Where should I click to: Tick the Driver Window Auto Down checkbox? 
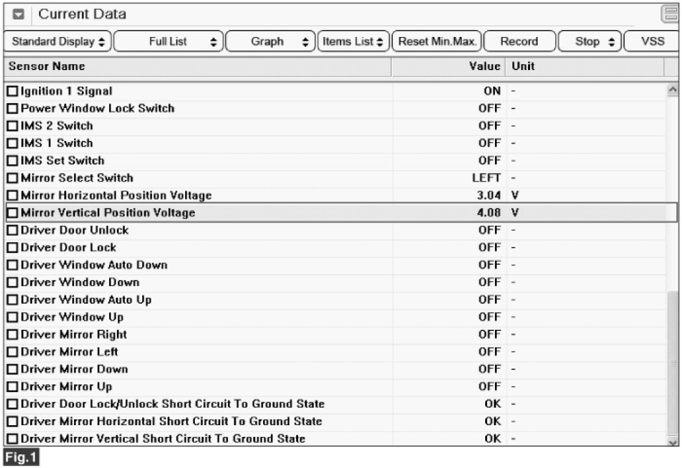click(x=12, y=265)
